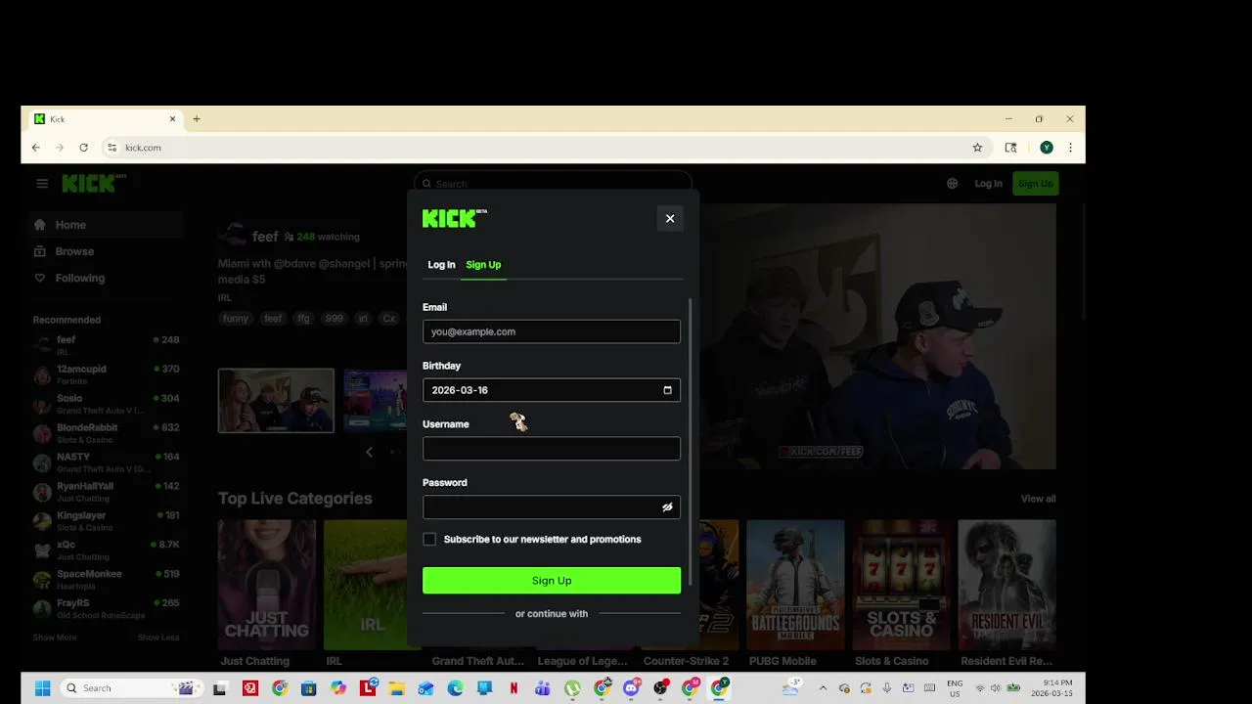This screenshot has height=704, width=1252.
Task: Click the '999' stream tag
Action: tap(335, 319)
